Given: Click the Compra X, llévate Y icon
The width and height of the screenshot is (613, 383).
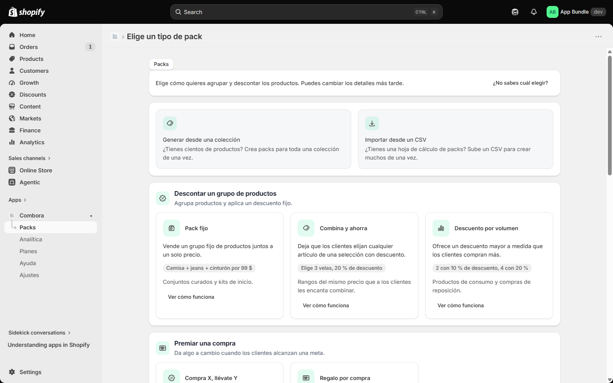Looking at the screenshot, I should pyautogui.click(x=172, y=378).
